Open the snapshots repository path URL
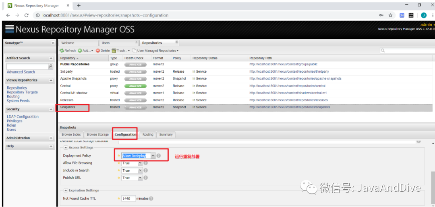The image size is (435, 207). [290, 107]
